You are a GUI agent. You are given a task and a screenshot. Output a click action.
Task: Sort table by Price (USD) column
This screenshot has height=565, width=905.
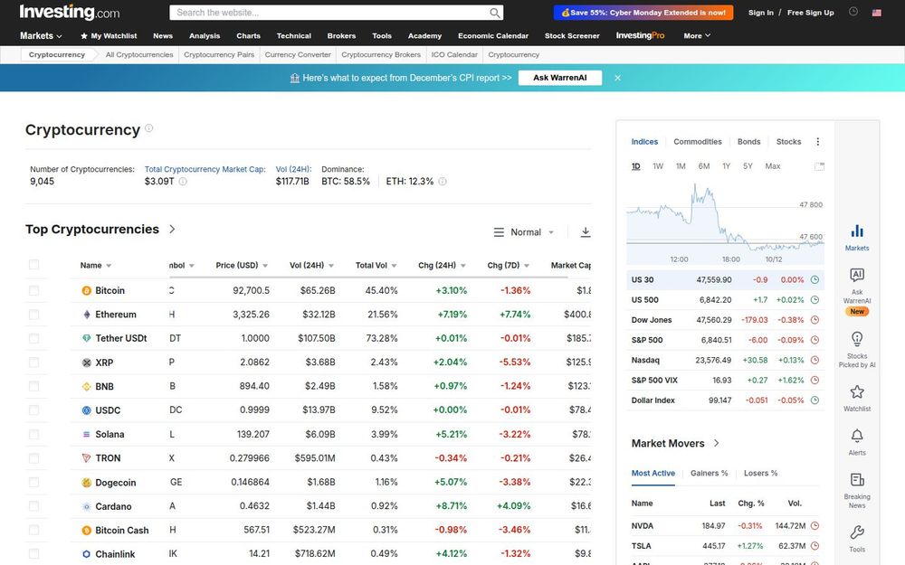[x=242, y=265]
